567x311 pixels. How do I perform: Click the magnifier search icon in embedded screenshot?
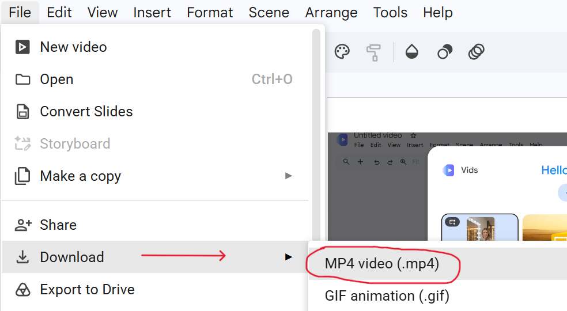point(346,162)
